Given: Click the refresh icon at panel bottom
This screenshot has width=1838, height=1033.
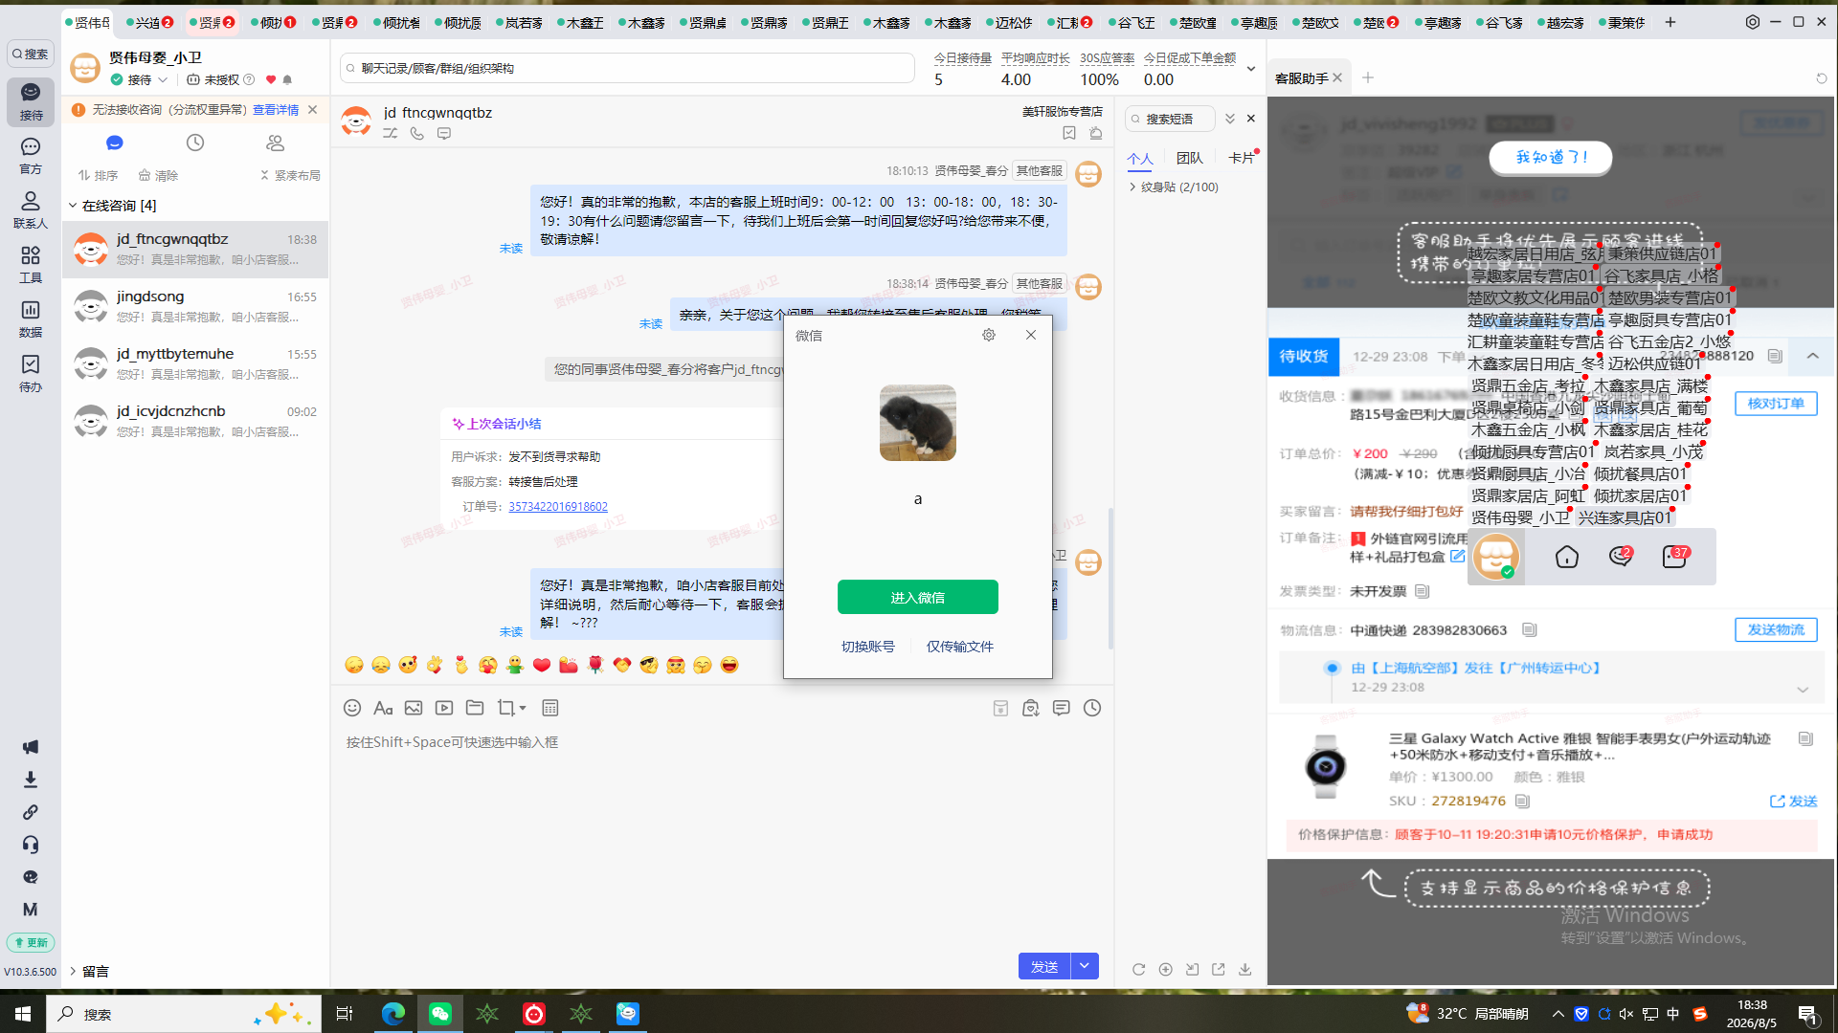Looking at the screenshot, I should point(1138,969).
